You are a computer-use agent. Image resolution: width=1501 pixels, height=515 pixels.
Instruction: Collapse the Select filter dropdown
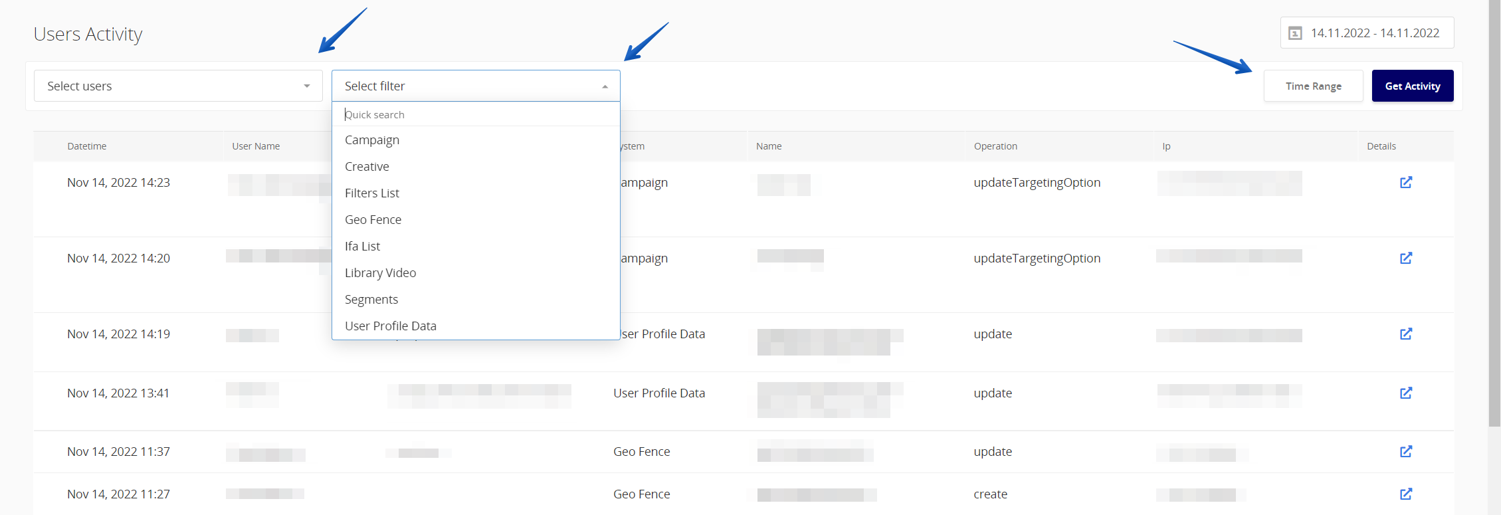[x=476, y=86]
